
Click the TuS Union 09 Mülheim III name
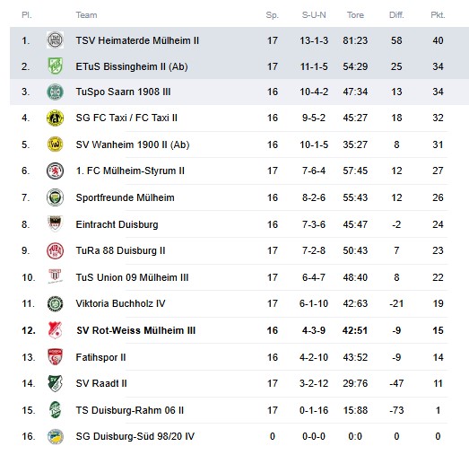[132, 277]
